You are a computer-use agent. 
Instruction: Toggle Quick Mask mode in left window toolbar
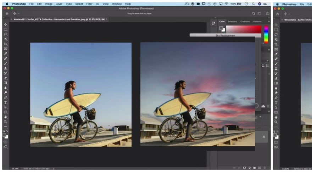click(x=5, y=142)
